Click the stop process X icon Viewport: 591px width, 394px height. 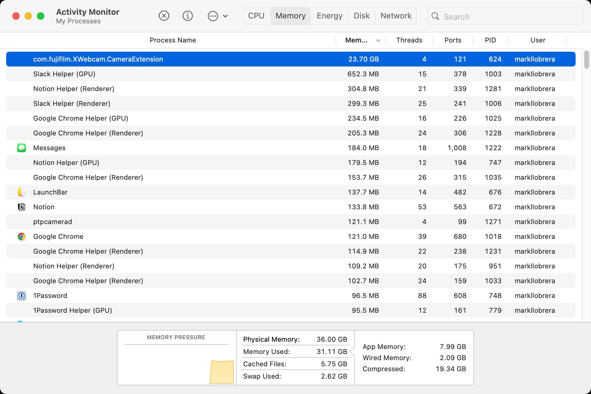pos(164,16)
